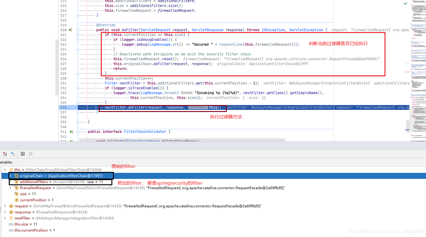Click line number 327 in the gutter
Viewport: 426px width, 237px height.
tap(63, 64)
